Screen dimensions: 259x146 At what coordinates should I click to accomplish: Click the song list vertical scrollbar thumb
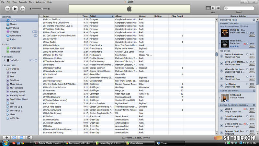pyautogui.click(x=217, y=54)
